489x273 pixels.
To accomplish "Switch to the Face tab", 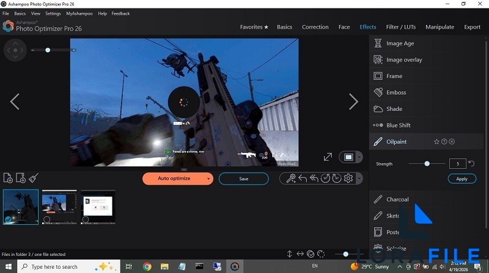I will pyautogui.click(x=344, y=27).
